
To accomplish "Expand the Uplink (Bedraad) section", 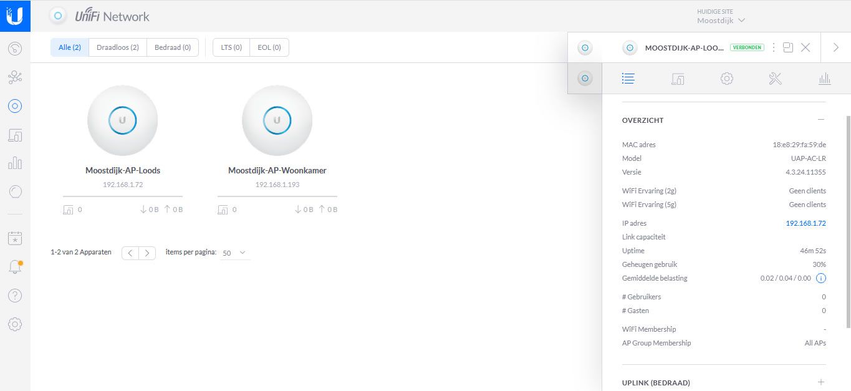I will tap(821, 382).
